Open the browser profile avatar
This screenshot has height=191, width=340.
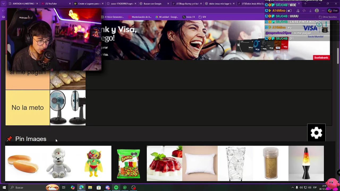(x=317, y=11)
